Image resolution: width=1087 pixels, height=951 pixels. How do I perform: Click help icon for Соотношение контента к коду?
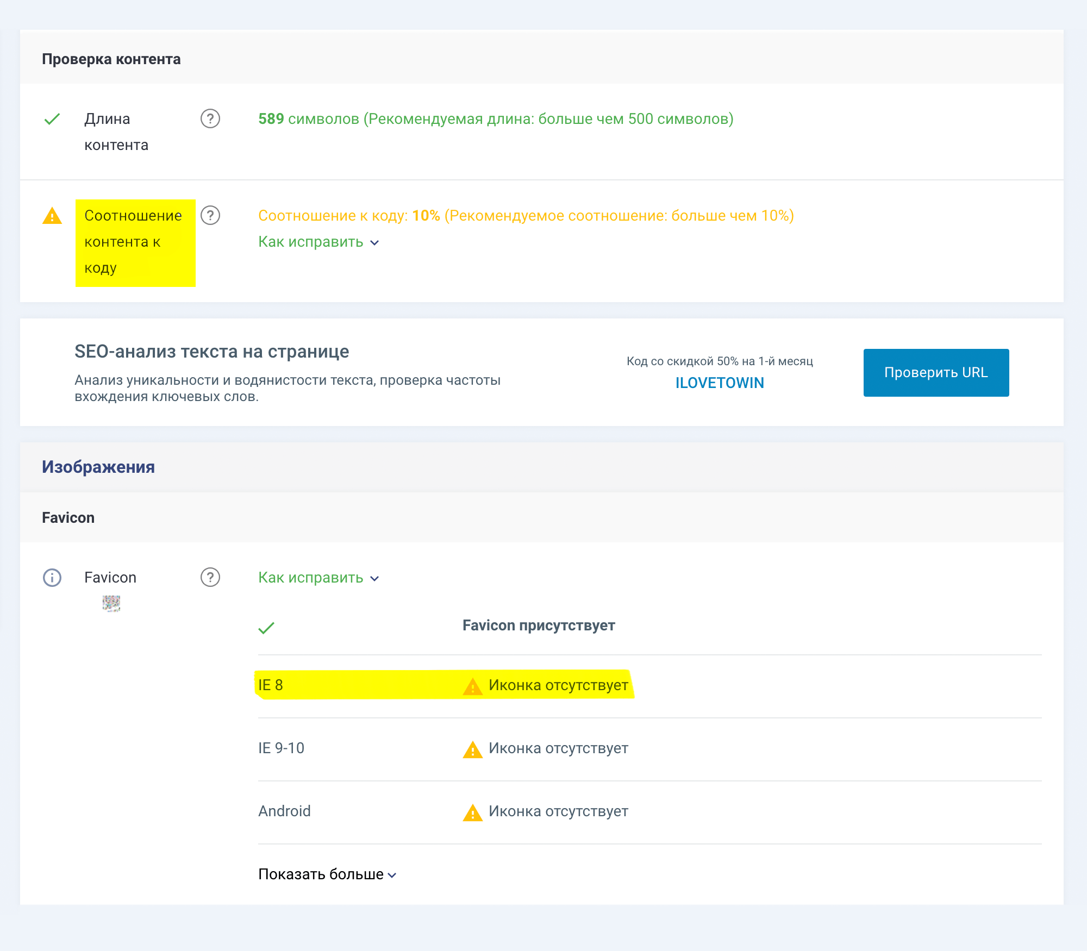[210, 215]
